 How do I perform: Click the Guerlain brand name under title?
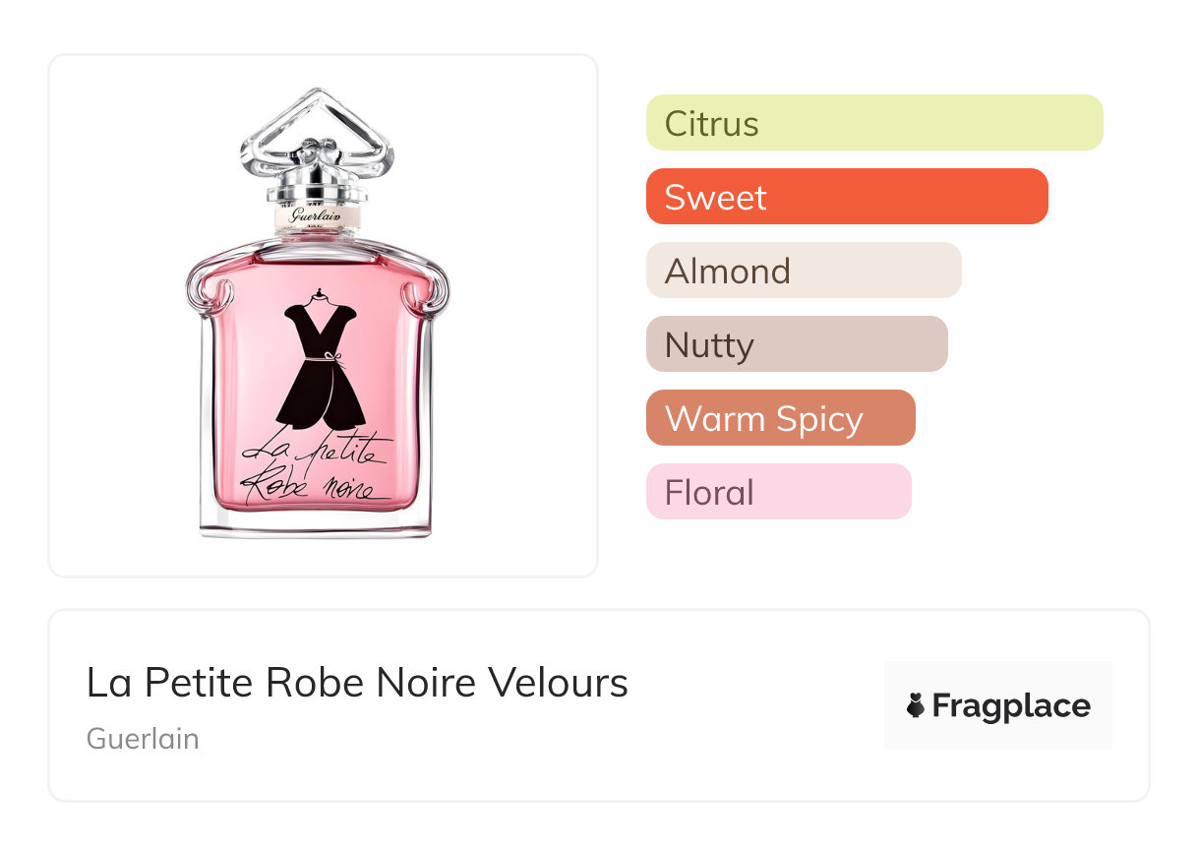(143, 739)
